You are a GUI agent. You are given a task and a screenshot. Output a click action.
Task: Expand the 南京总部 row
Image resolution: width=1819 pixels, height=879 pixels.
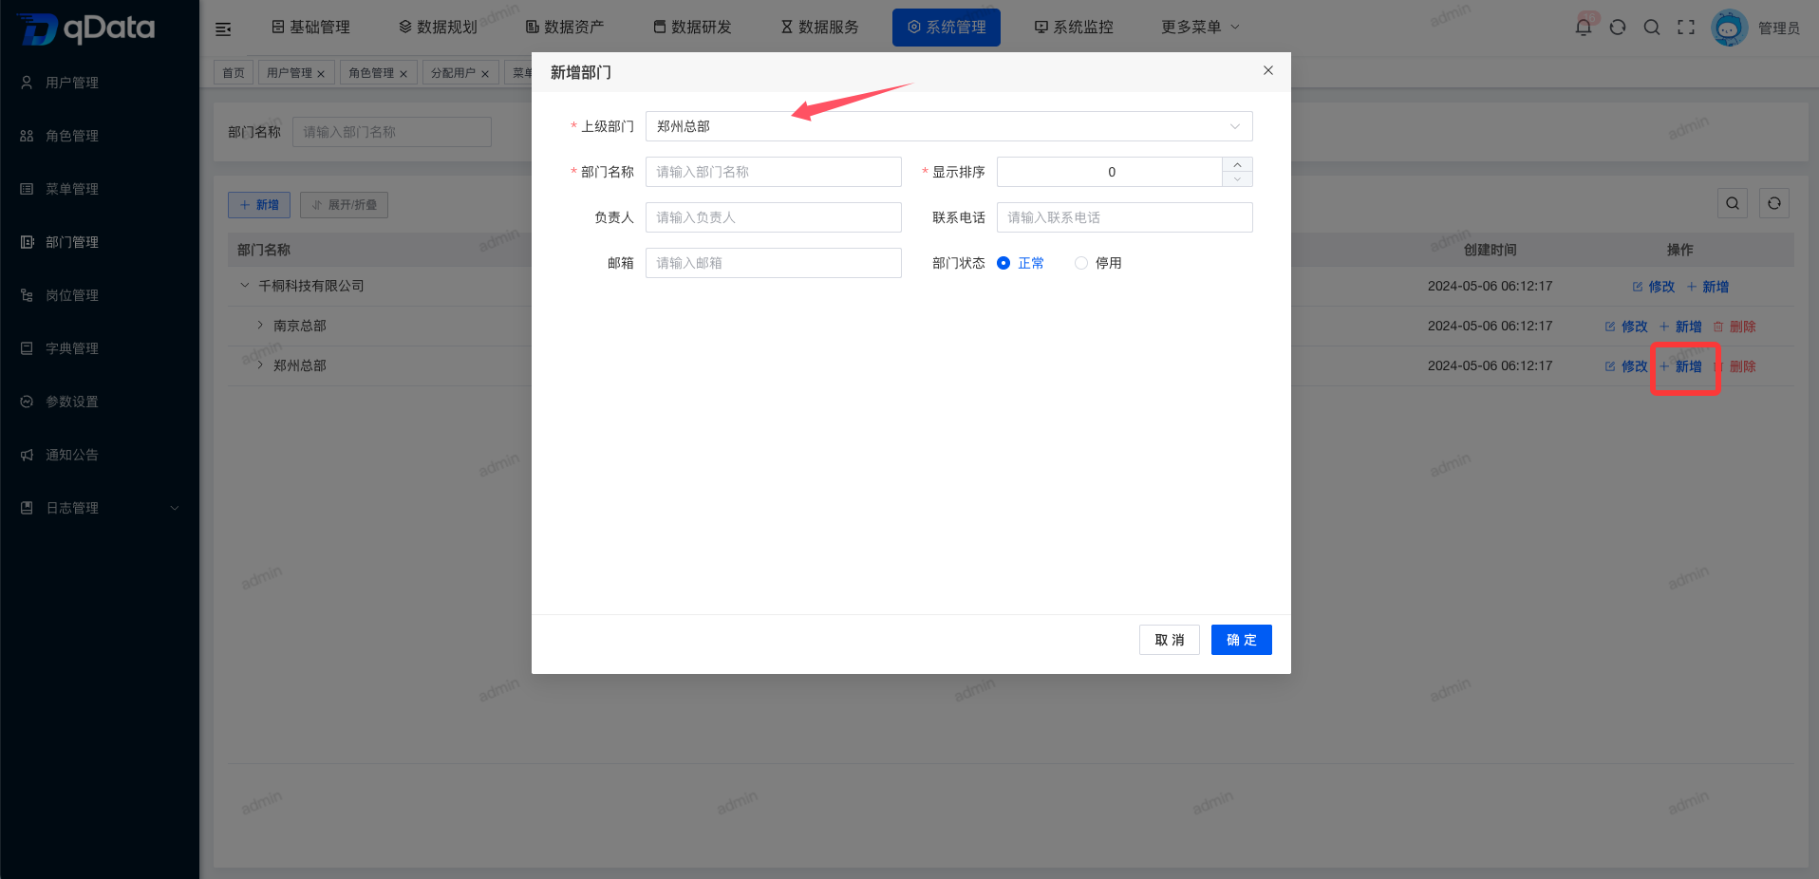(260, 326)
